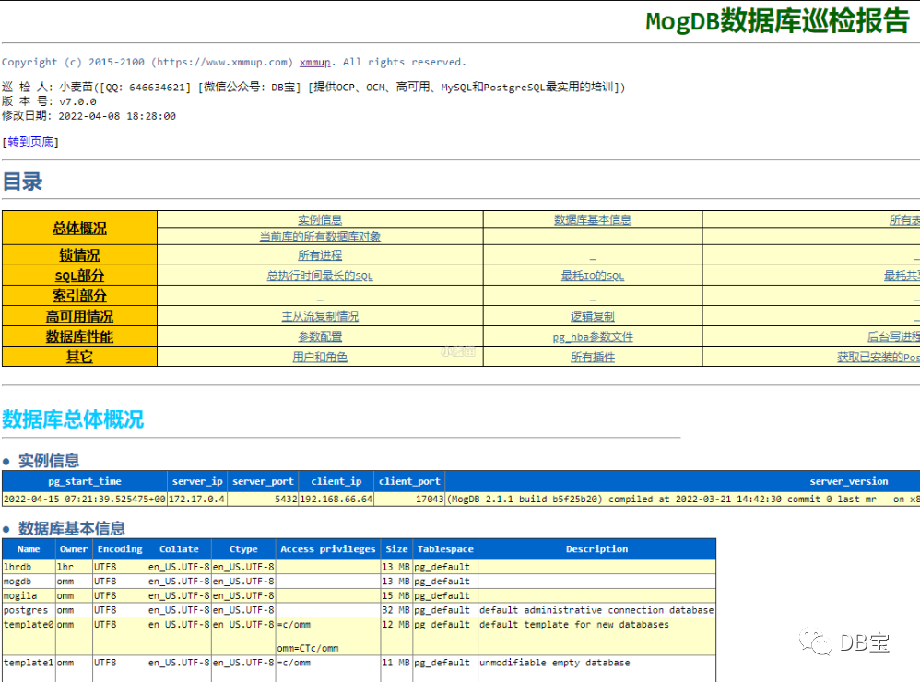Select omm=CTc/omm access privileges text

pyautogui.click(x=308, y=648)
